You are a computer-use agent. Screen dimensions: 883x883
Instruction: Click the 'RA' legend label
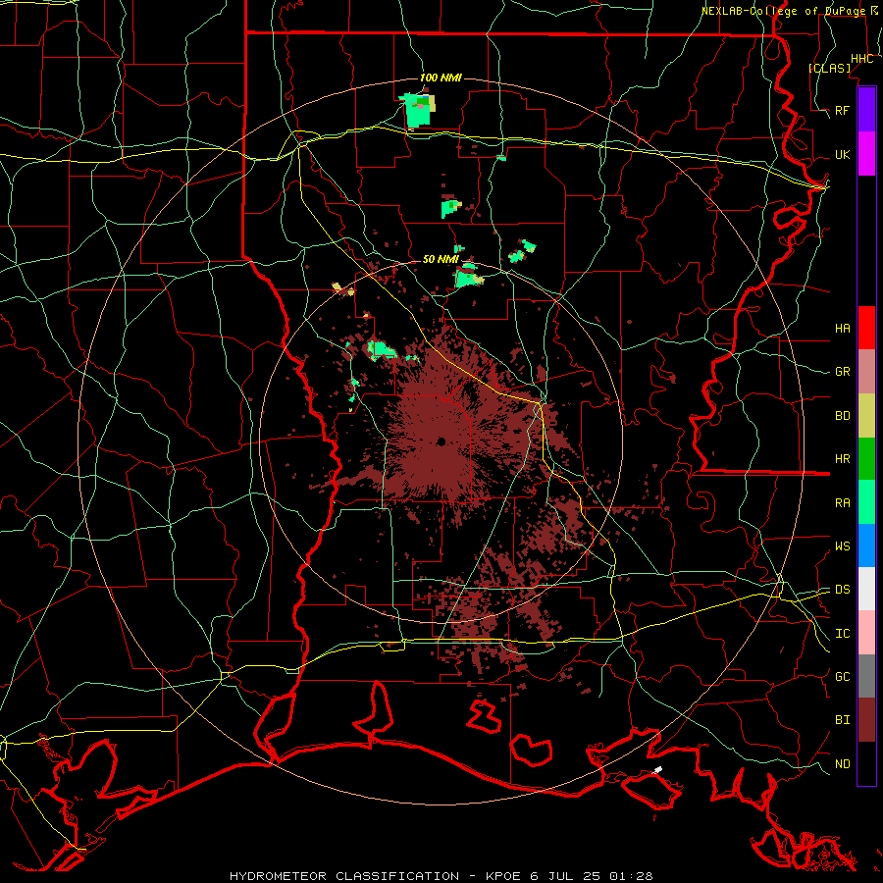[x=843, y=503]
